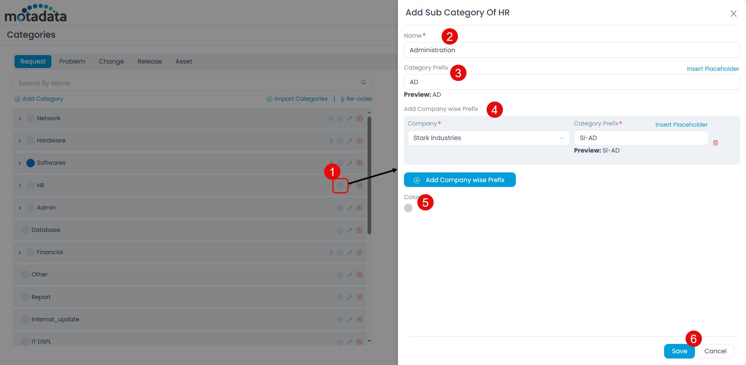The width and height of the screenshot is (746, 365).
Task: Switch to the Problem tab
Action: (x=72, y=61)
